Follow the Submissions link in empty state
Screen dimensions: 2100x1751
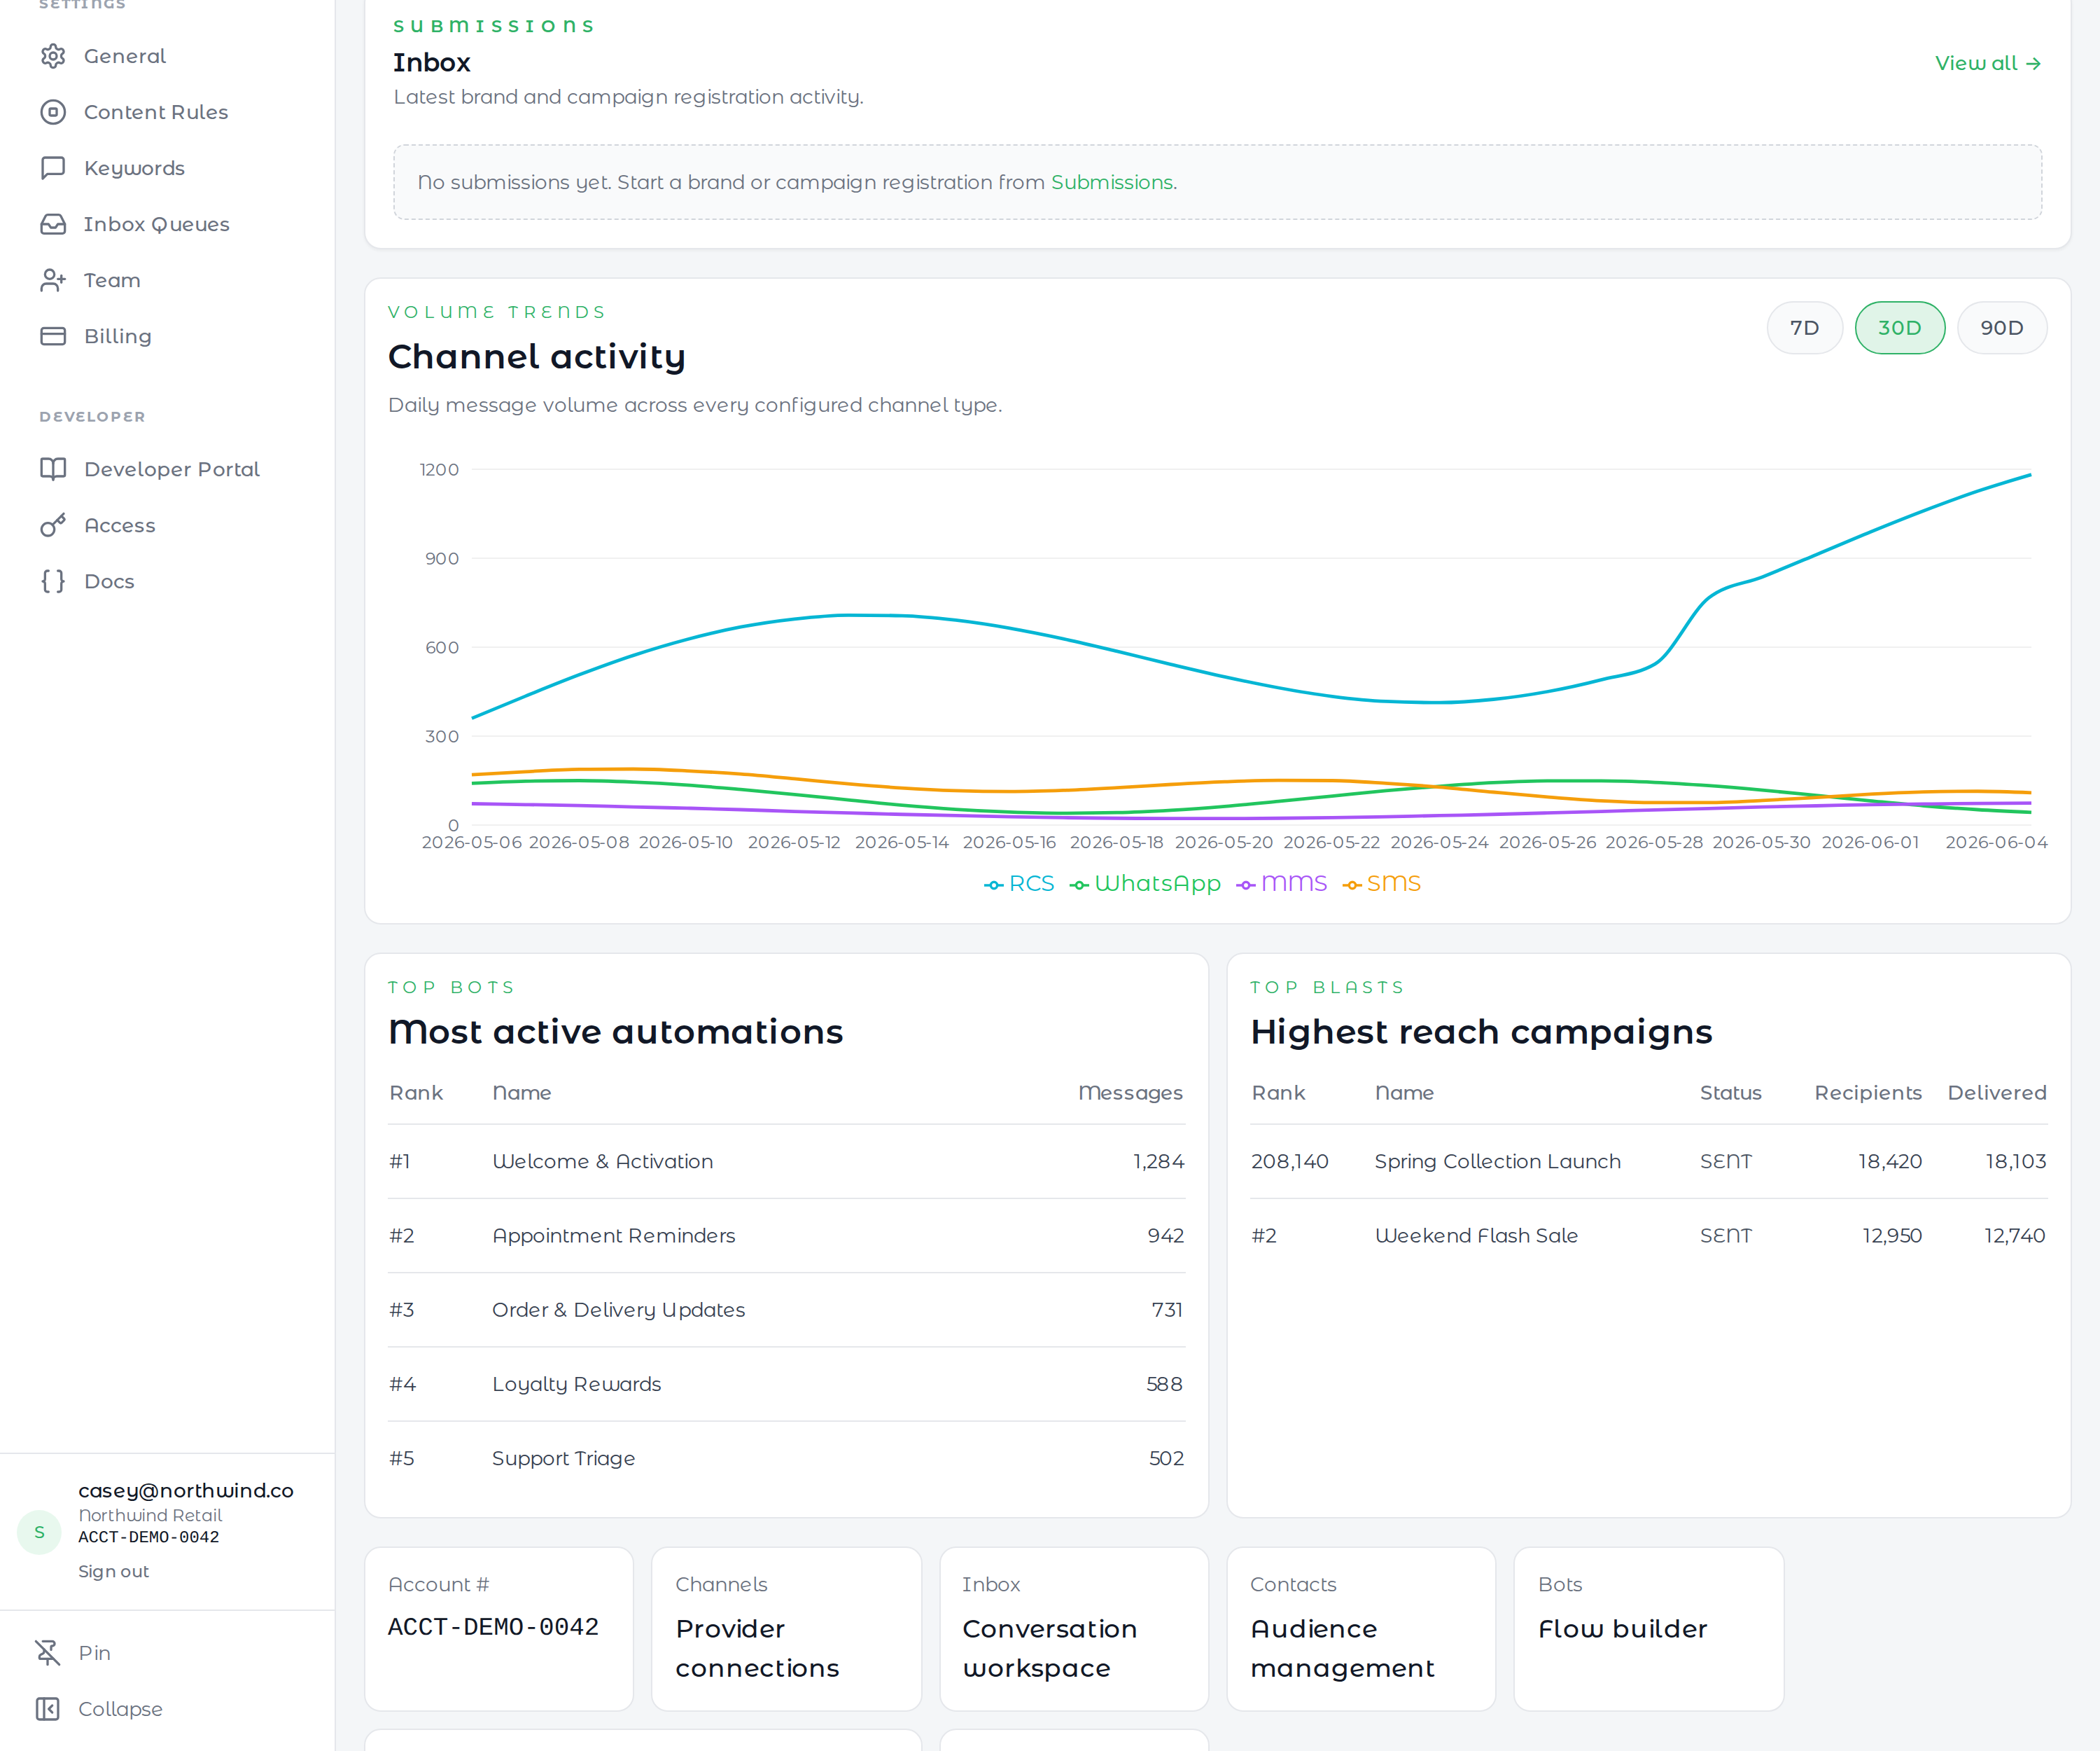[x=1112, y=182]
